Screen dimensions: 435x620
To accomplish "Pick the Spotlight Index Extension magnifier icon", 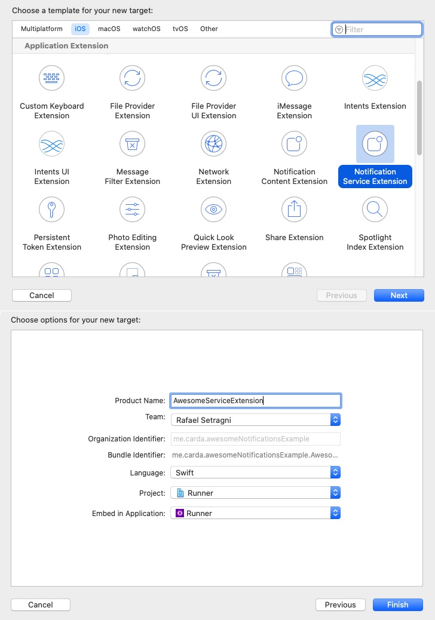I will (x=375, y=209).
